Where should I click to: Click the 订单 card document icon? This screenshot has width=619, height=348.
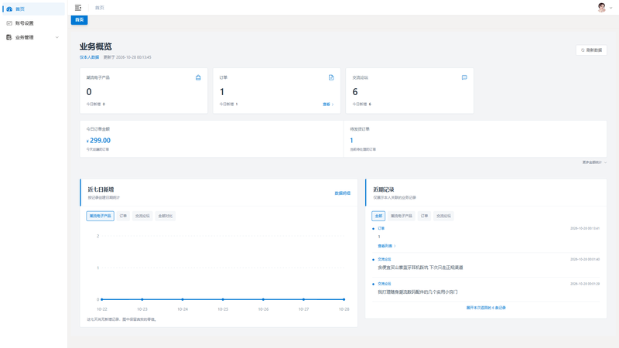[x=331, y=78]
